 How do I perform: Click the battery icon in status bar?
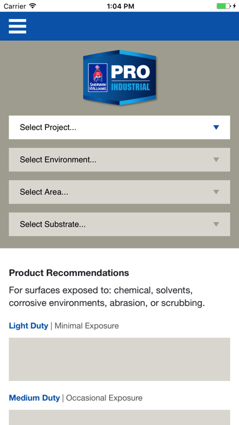pyautogui.click(x=224, y=6)
